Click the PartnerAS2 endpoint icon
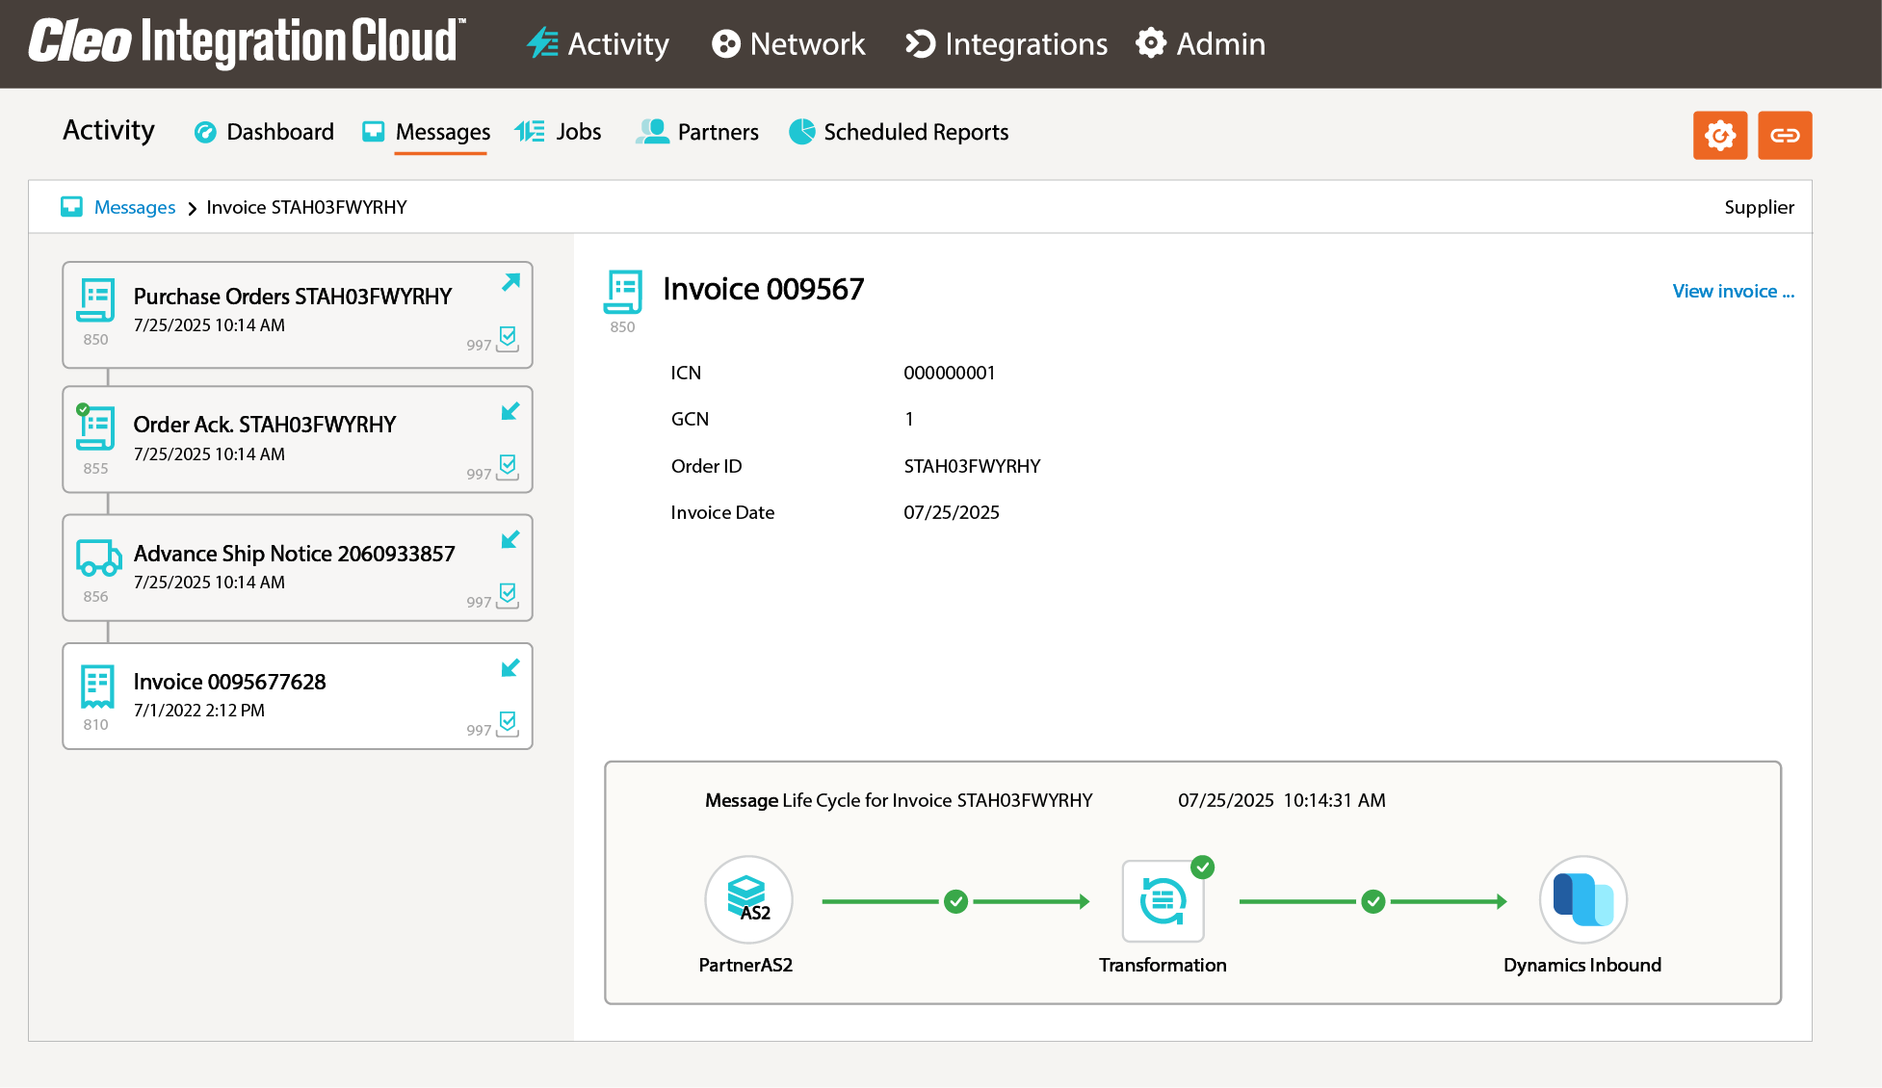Screen dimensions: 1882x1088 point(748,899)
